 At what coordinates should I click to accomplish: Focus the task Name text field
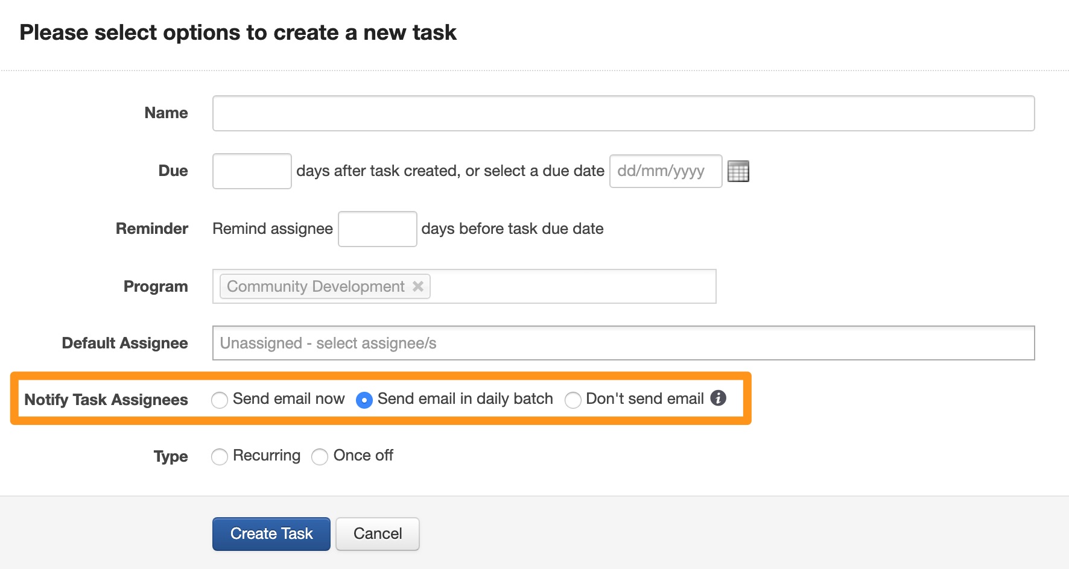click(x=623, y=113)
